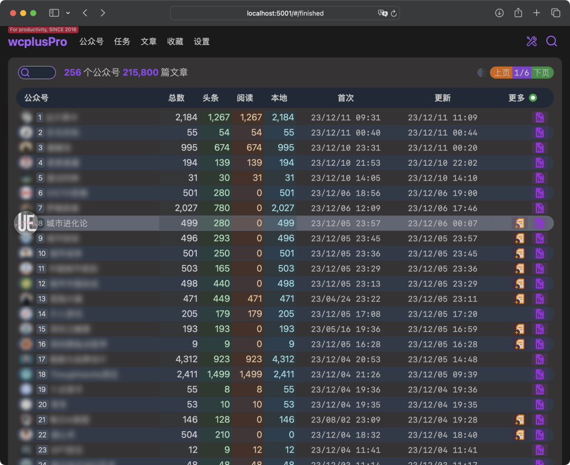This screenshot has height=465, width=570.
Task: Sort by the 更新 column header
Action: point(443,98)
